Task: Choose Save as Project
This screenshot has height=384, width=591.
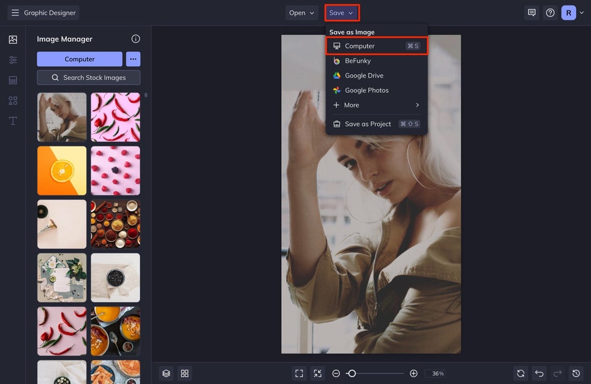Action: 376,124
